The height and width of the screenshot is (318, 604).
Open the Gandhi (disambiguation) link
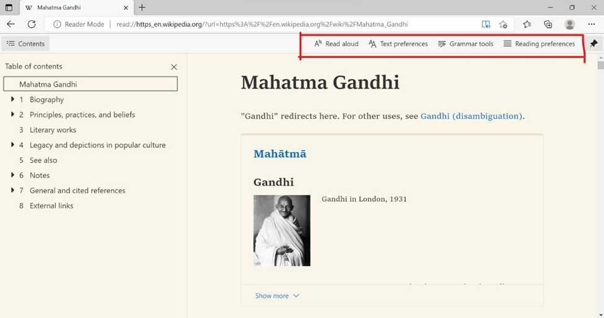471,116
